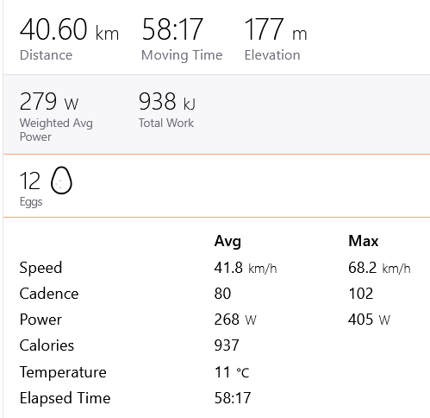Screen dimensions: 430x418
Task: Click the Temperature row label
Action: (63, 372)
